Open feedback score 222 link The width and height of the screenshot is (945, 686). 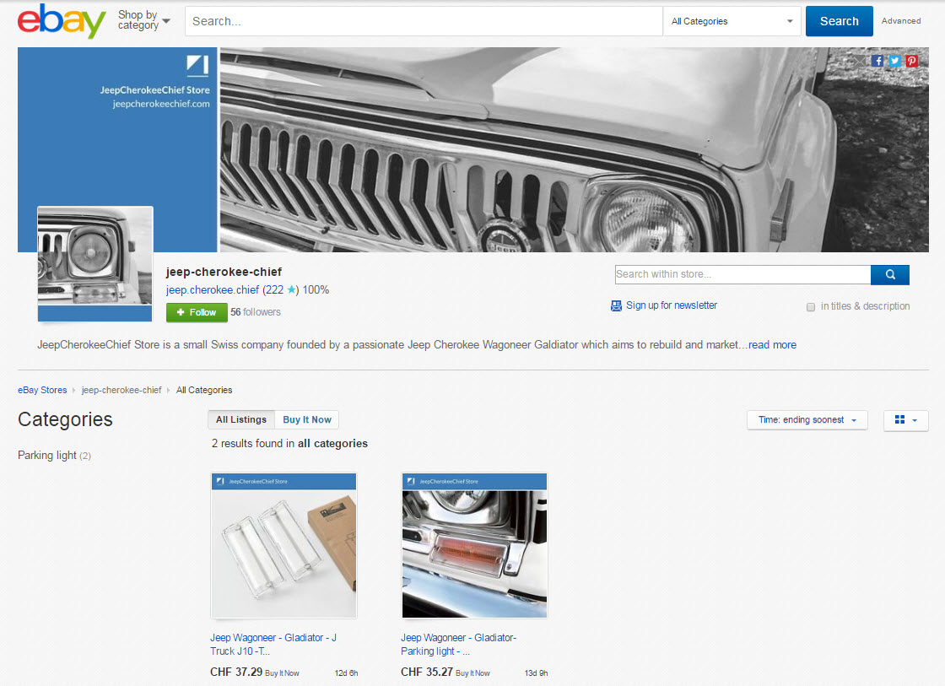click(x=274, y=290)
